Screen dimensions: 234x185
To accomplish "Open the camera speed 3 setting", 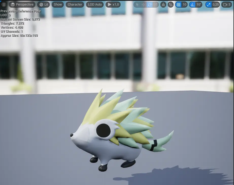I will click(227, 5).
